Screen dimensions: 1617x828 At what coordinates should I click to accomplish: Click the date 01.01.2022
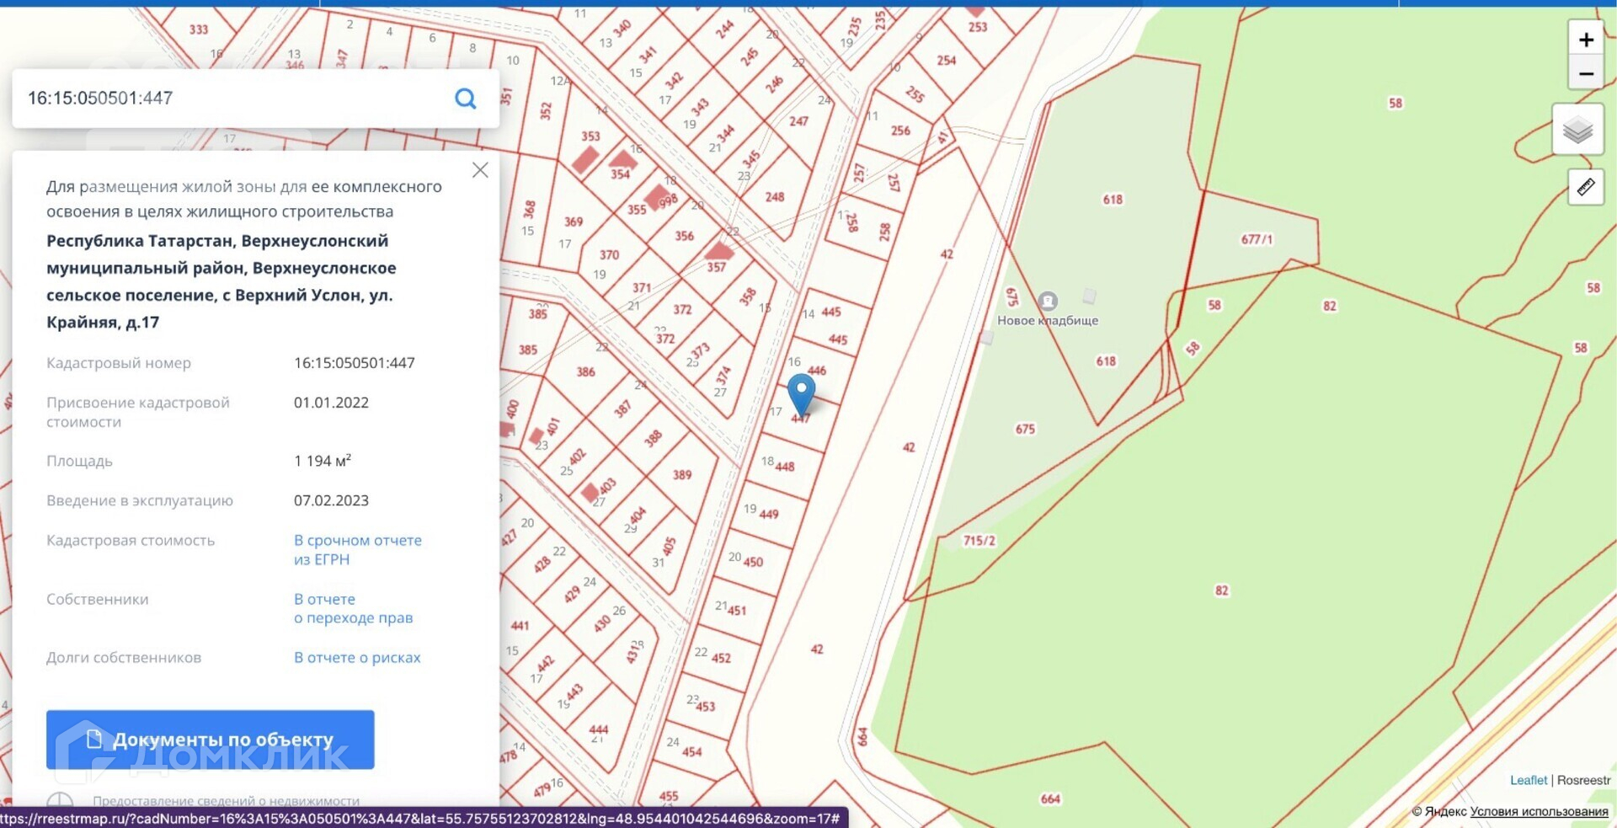pos(331,403)
